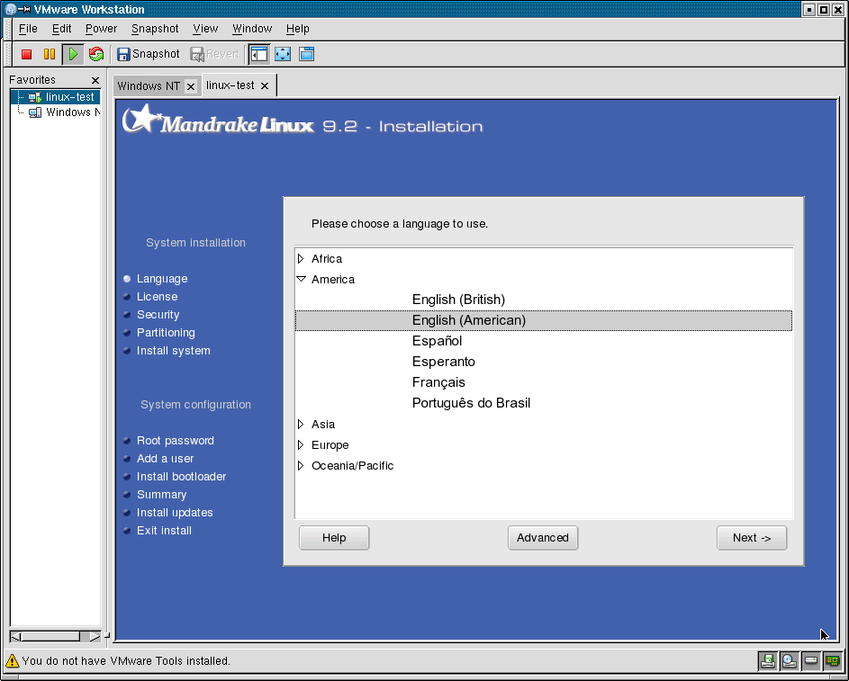Click the Next -> button
The width and height of the screenshot is (849, 681).
click(x=752, y=538)
